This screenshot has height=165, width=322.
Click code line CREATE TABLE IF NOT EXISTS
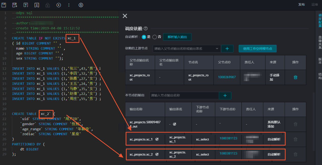[44, 38]
